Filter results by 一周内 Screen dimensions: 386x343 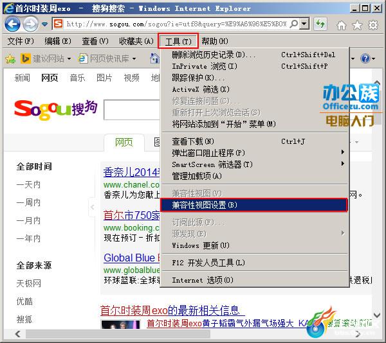pos(28,202)
